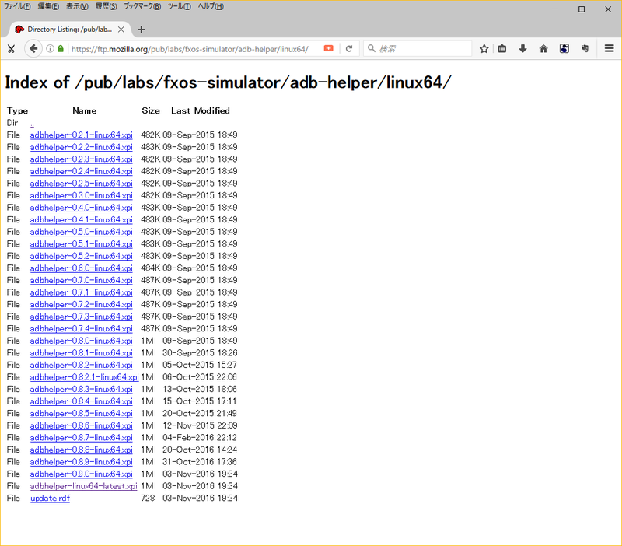Viewport: 622px width, 546px height.
Task: Open the 編集(E) menu
Action: coord(48,6)
